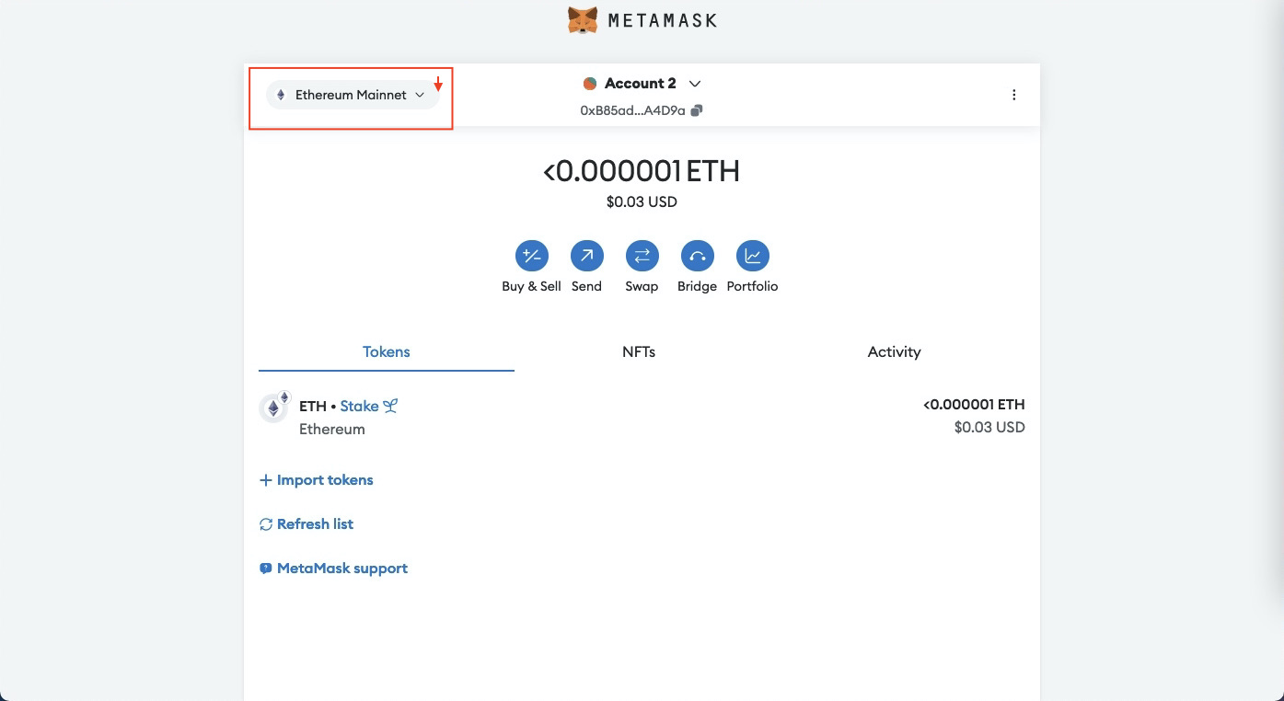Viewport: 1284px width, 701px height.
Task: Open the Portfolio view
Action: (x=752, y=256)
